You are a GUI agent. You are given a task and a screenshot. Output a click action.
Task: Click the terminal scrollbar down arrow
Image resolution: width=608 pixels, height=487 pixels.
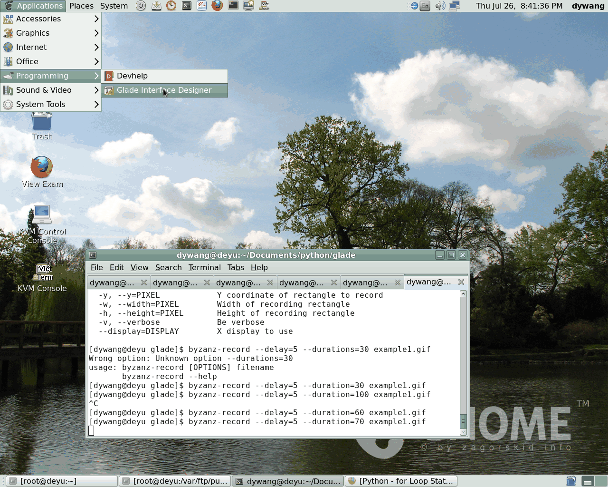pyautogui.click(x=463, y=431)
